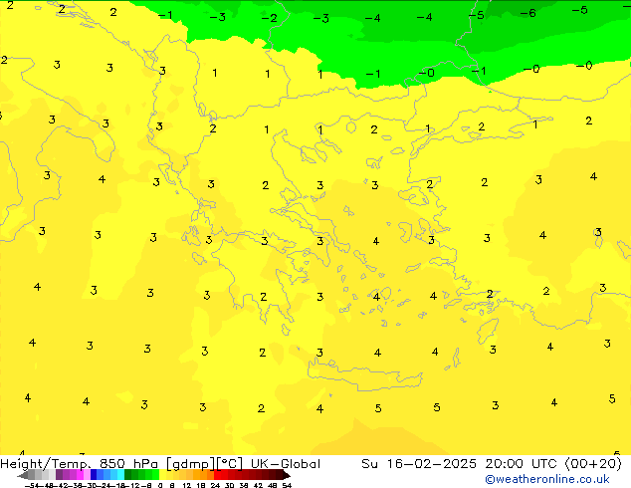The width and height of the screenshot is (631, 488).
Task: Click the -2 temperature label on the map
Action: tap(270, 18)
